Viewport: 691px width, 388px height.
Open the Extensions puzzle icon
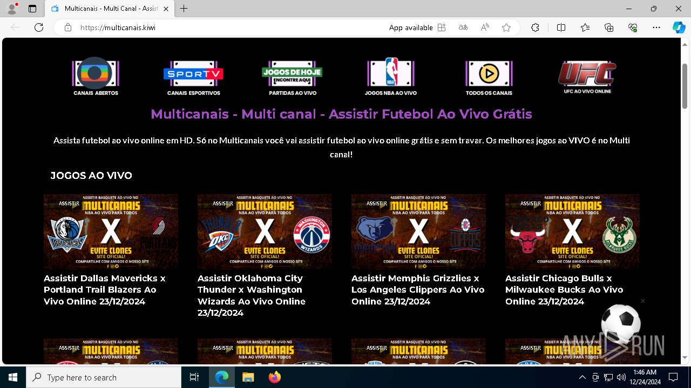pos(535,27)
